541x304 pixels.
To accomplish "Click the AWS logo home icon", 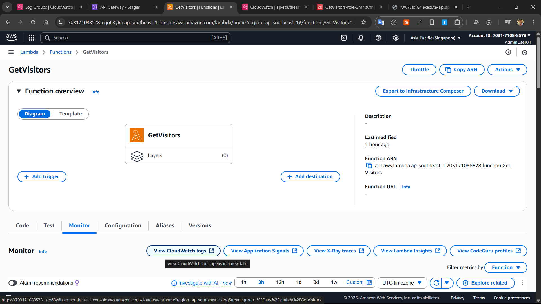I will coord(12,37).
